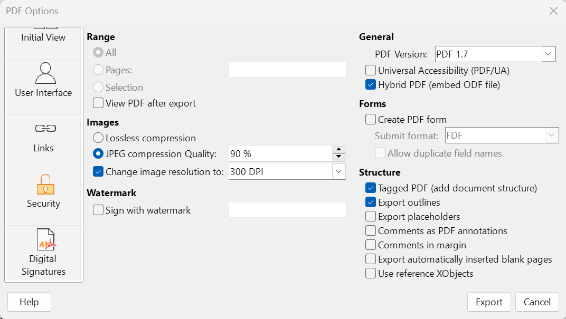This screenshot has height=319, width=566.
Task: Enable Comments in margin
Action: [371, 245]
